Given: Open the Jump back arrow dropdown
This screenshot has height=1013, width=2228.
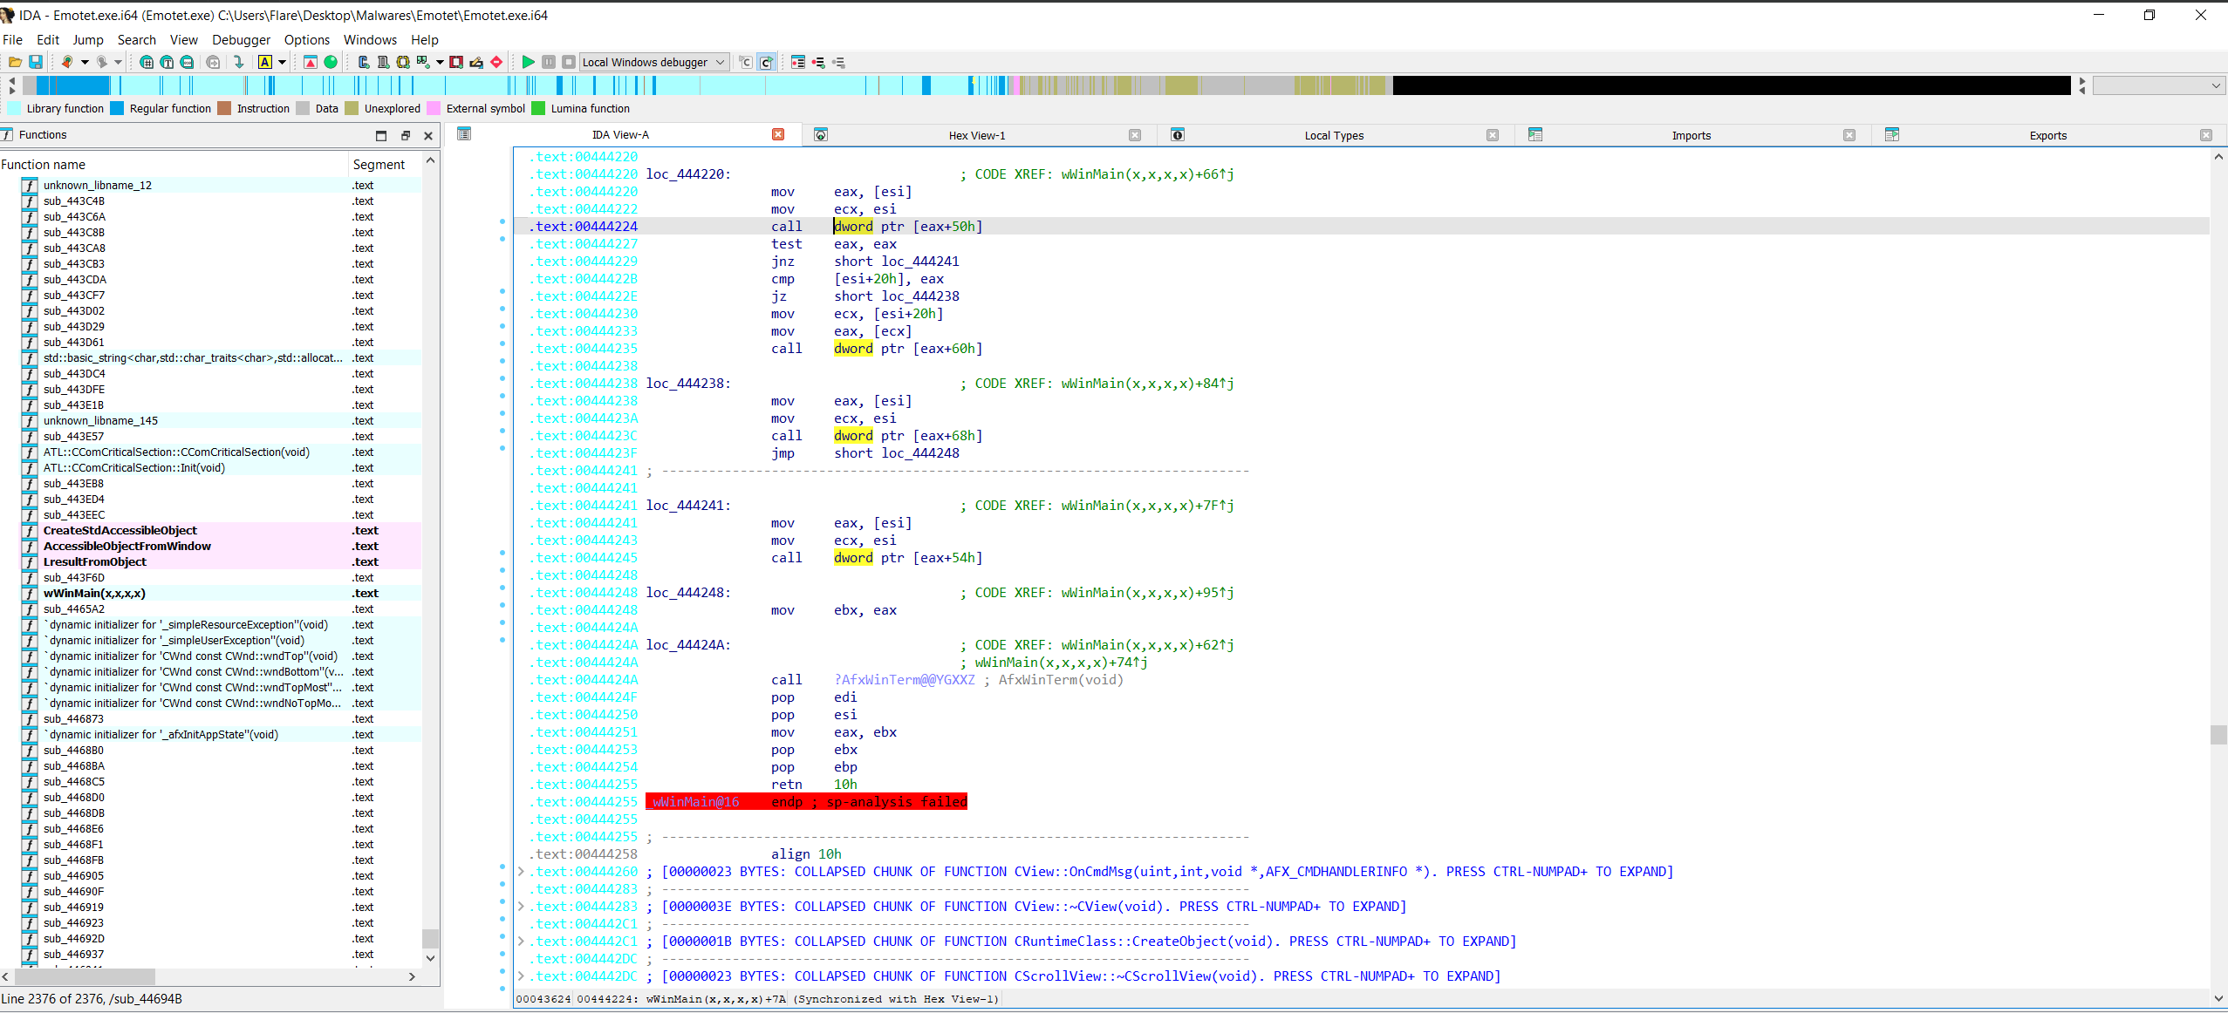Looking at the screenshot, I should point(85,62).
